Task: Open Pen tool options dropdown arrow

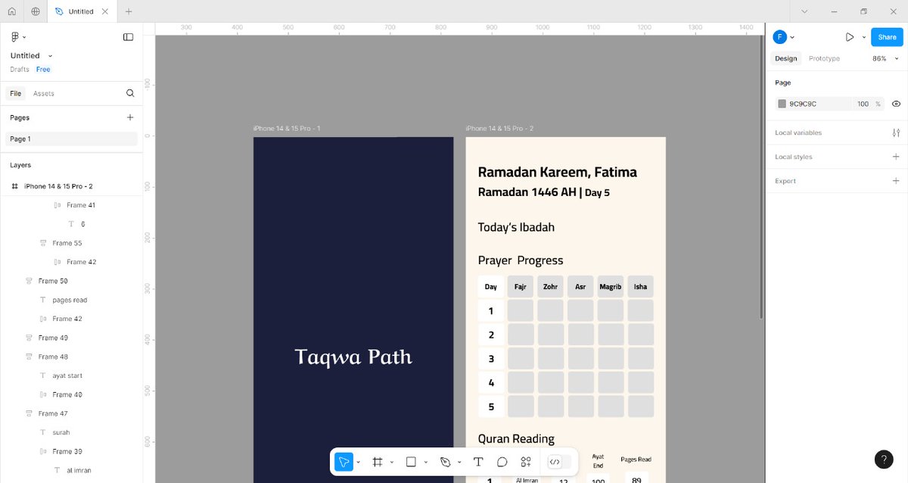Action: click(459, 462)
